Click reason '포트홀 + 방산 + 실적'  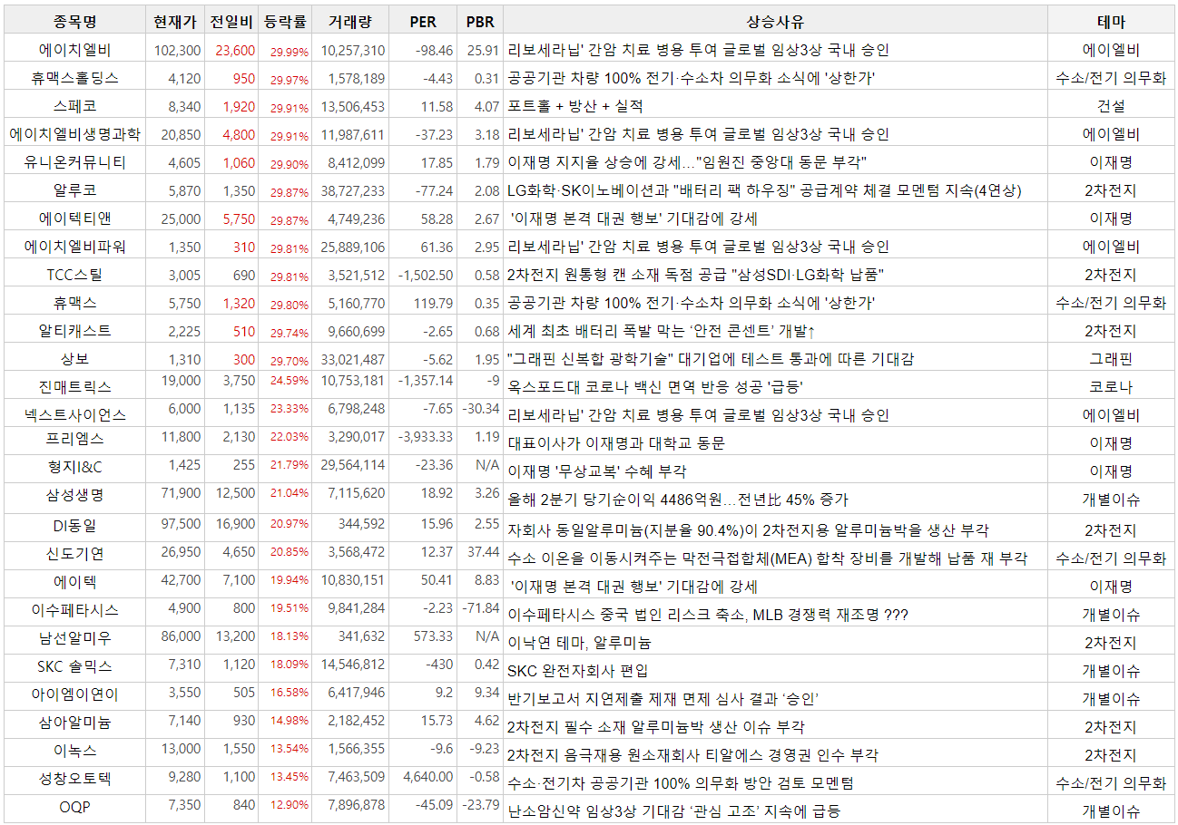(x=575, y=106)
